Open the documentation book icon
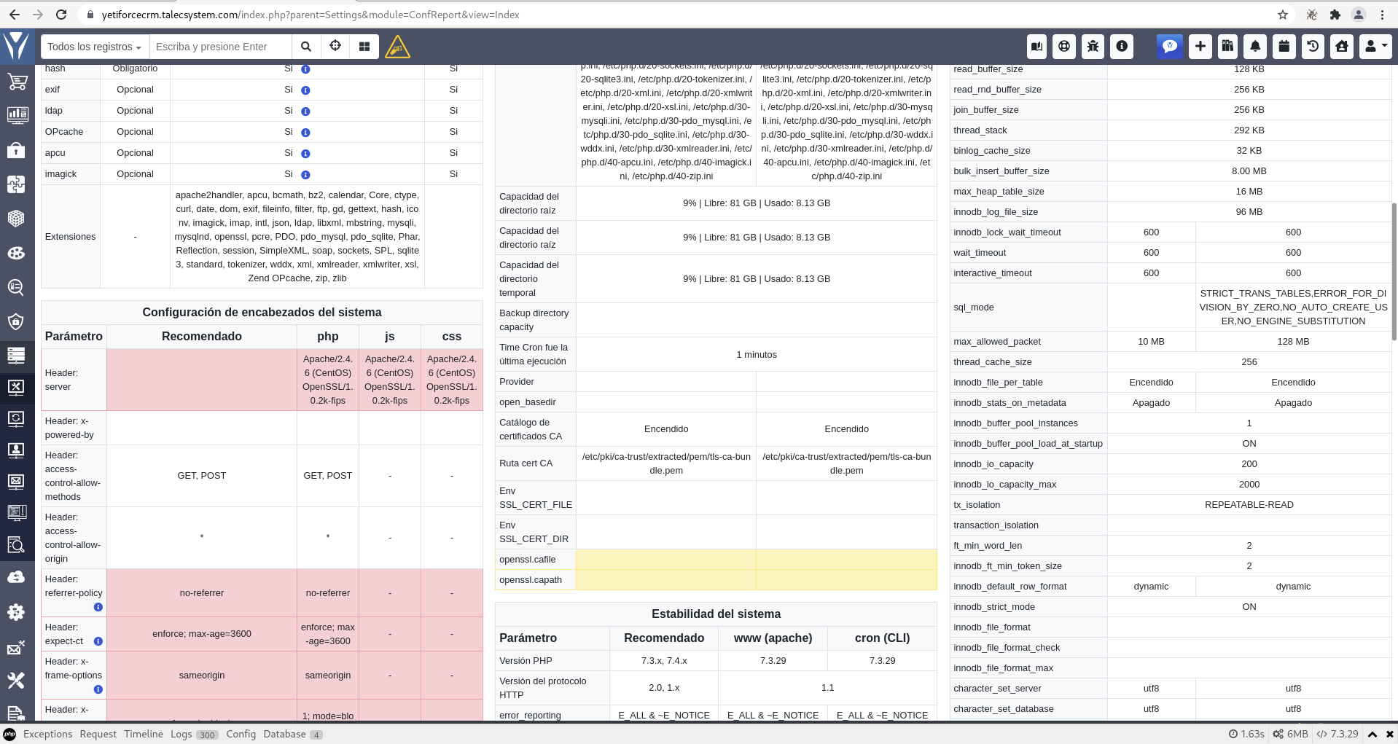 point(1036,47)
